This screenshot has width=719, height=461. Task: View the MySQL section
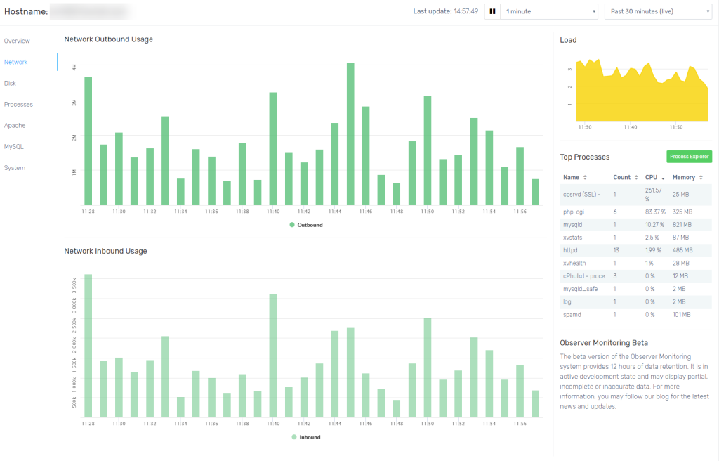pyautogui.click(x=15, y=146)
